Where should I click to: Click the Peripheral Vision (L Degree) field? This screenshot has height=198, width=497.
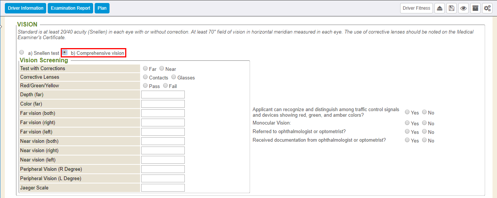pyautogui.click(x=163, y=179)
